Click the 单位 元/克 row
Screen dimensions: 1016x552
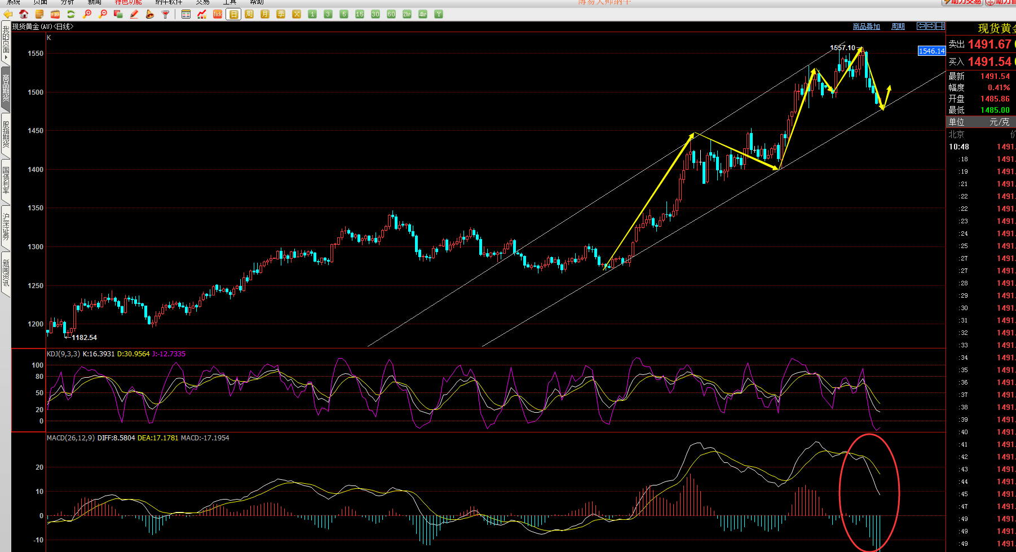[981, 122]
